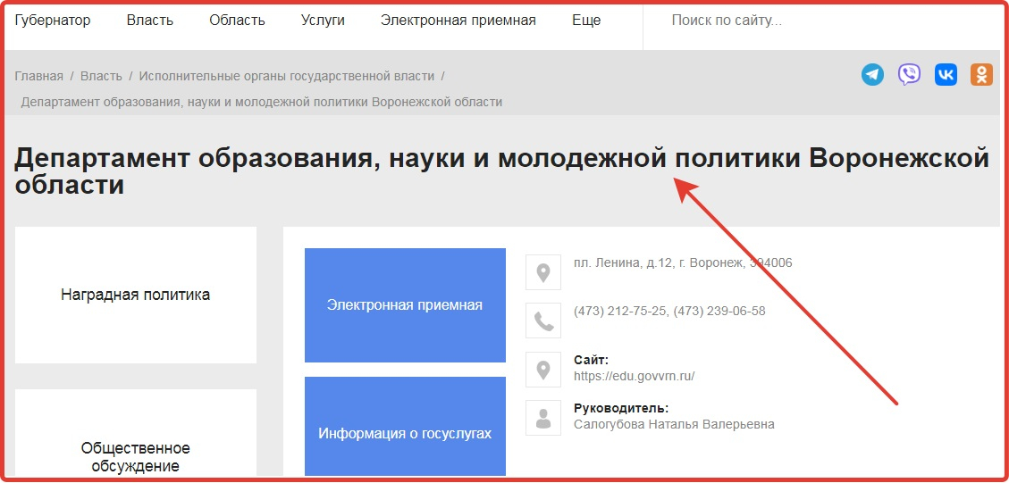Go to Главная breadcrumb link
Image resolution: width=1009 pixels, height=483 pixels.
[x=38, y=76]
